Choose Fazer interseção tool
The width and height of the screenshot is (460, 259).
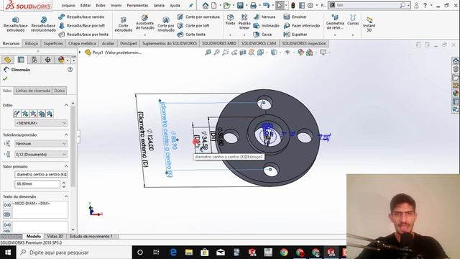coord(302,26)
